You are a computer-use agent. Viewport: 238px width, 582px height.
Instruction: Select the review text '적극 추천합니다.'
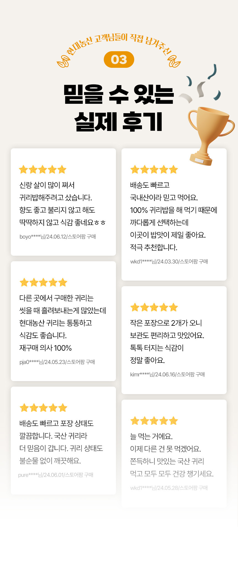[154, 247]
